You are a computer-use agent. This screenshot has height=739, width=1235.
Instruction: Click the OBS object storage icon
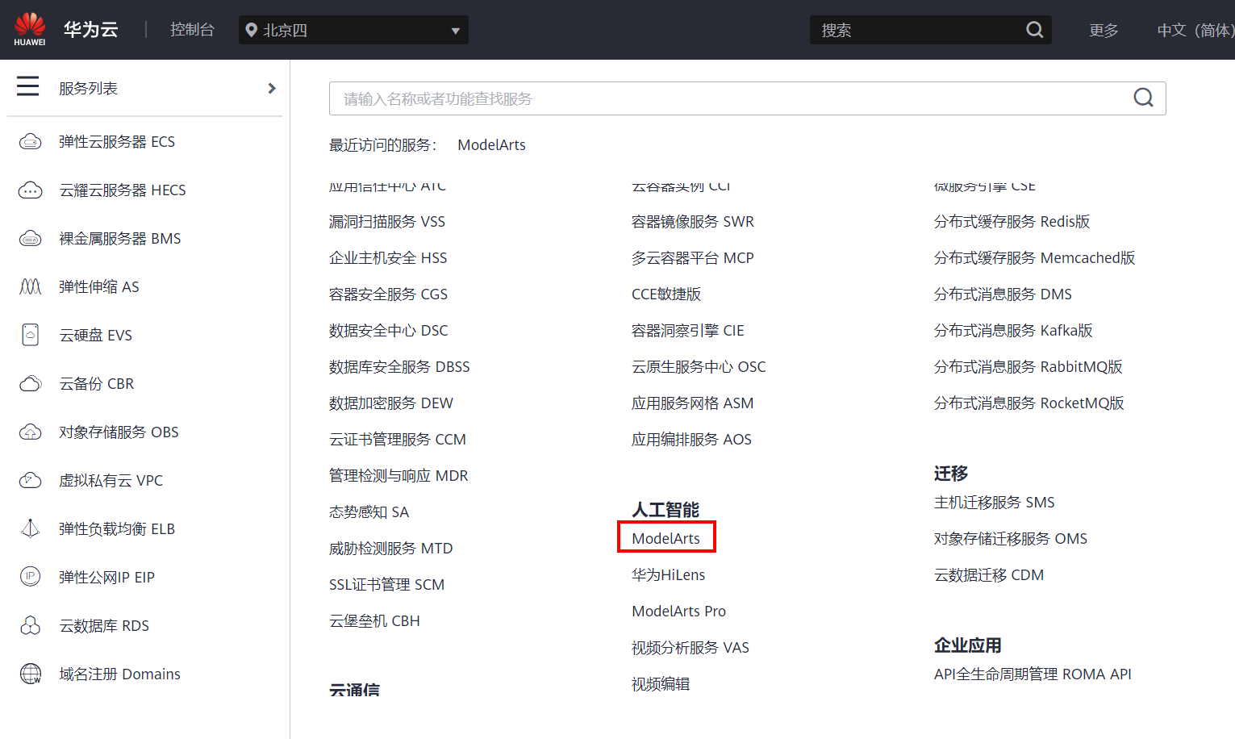[x=31, y=432]
